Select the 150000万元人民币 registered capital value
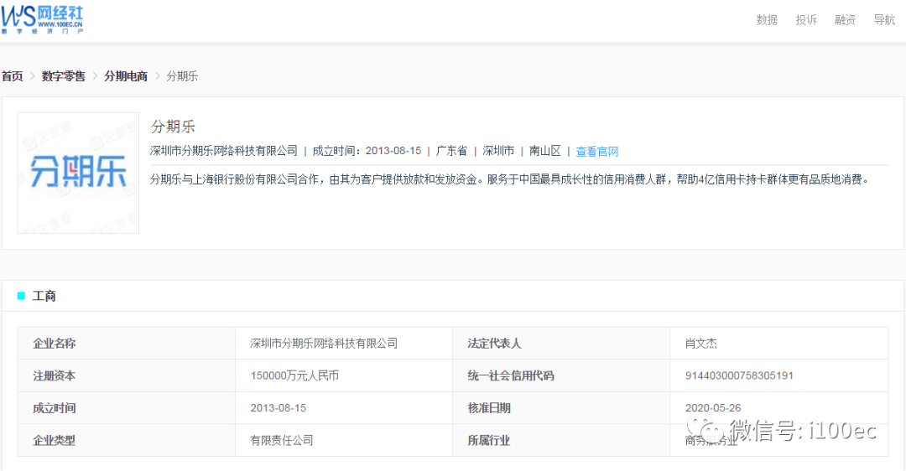This screenshot has width=906, height=471. coord(294,375)
